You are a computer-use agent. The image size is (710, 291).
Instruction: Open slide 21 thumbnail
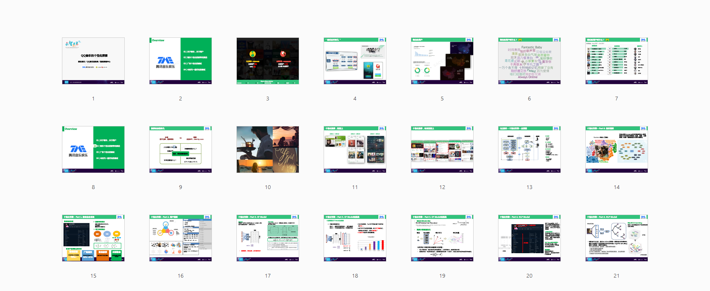tap(617, 238)
